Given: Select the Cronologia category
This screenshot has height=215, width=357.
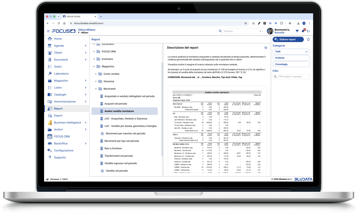Looking at the screenshot, I should click(x=291, y=64).
